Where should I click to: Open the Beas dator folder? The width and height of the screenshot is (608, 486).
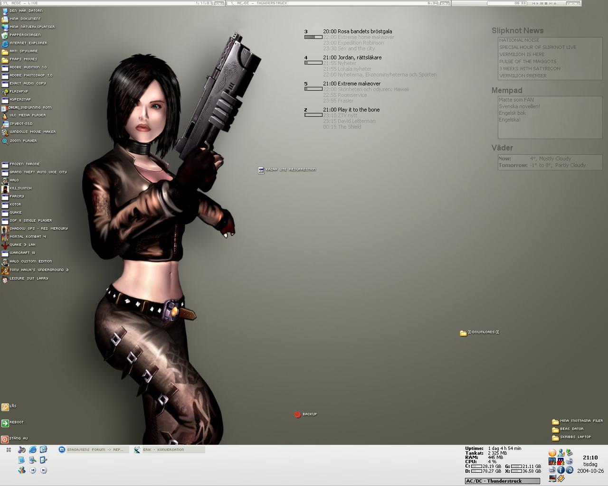point(568,429)
